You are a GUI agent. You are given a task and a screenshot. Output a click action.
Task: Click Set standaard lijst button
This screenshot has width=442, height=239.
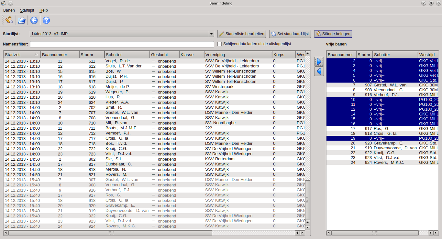click(x=290, y=34)
